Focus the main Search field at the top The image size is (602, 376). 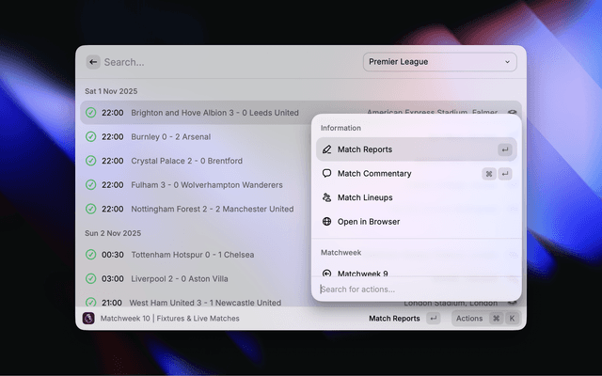(x=226, y=62)
